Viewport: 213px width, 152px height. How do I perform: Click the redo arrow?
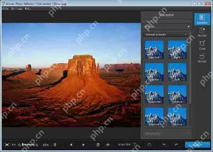(176, 145)
